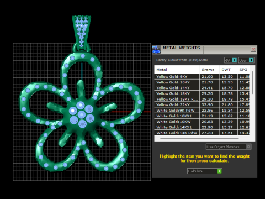Image resolution: width=265 pixels, height=199 pixels.
Task: Click the 17.51 DWT cell
Action: click(228, 133)
